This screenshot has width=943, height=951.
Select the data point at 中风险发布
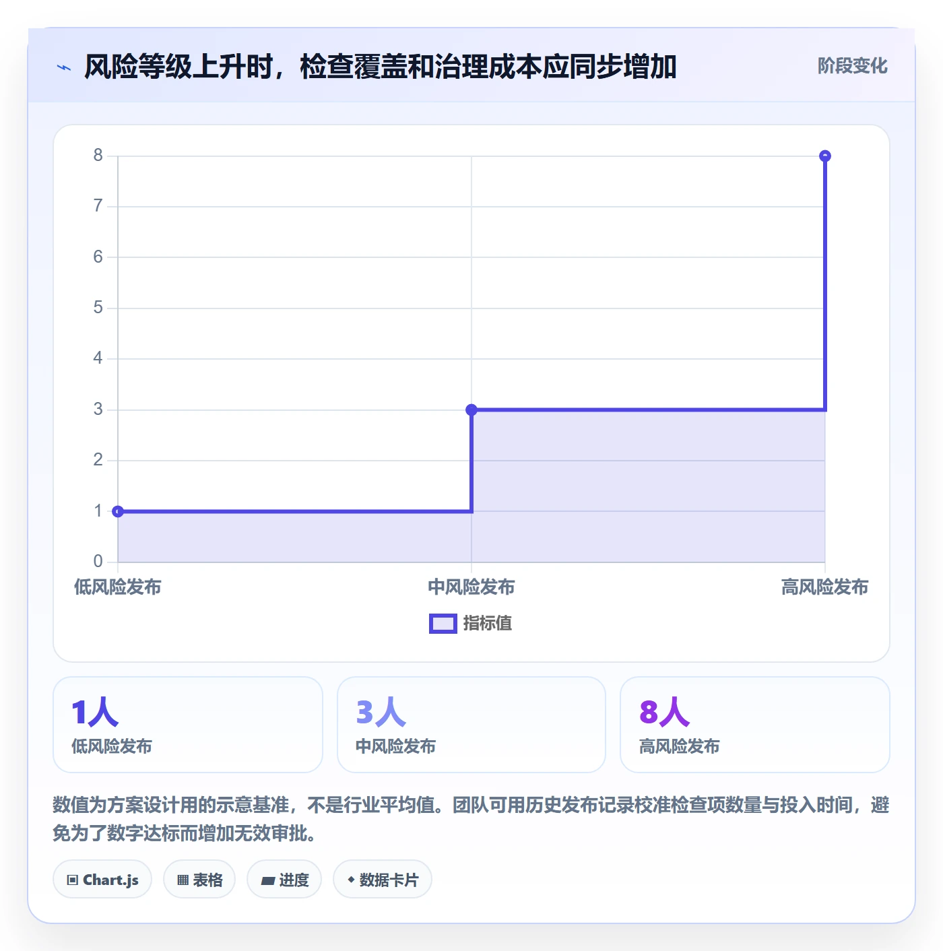(x=471, y=409)
